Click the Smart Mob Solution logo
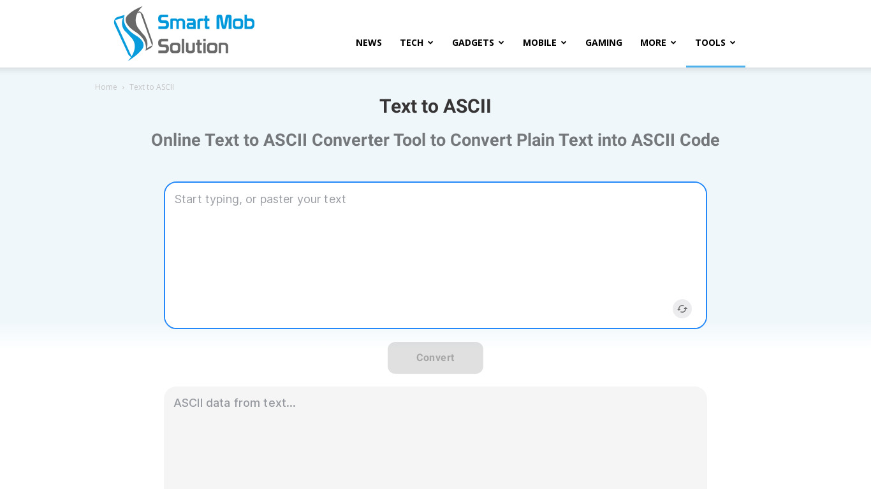Viewport: 871px width, 489px height. [184, 34]
